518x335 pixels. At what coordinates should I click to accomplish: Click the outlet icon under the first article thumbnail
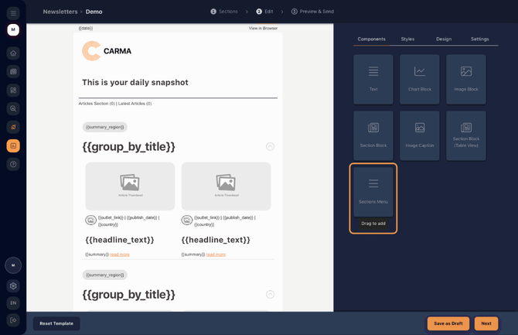(x=91, y=220)
